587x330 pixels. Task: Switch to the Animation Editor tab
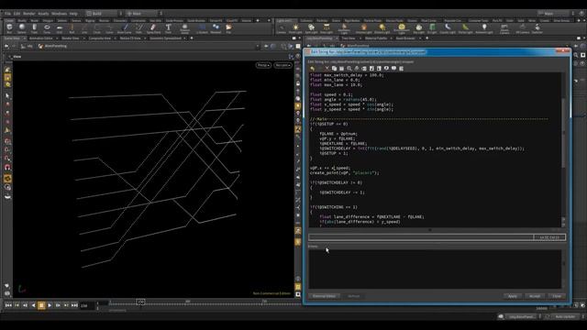[41, 38]
